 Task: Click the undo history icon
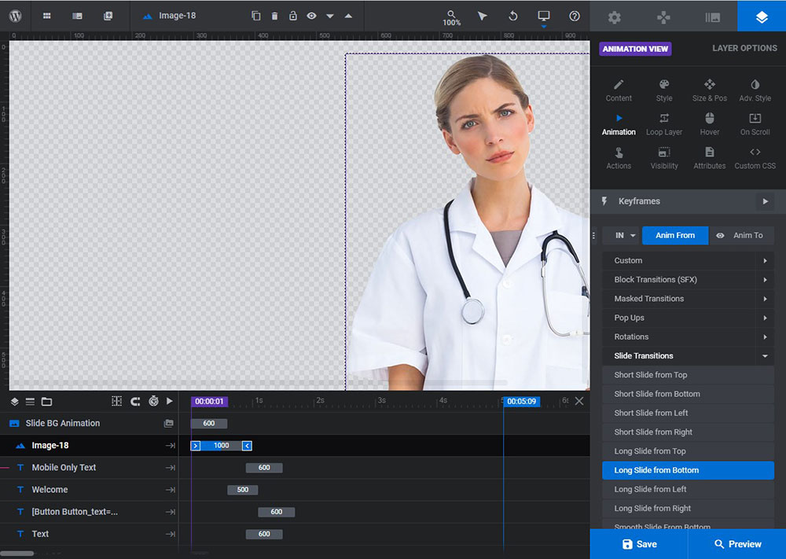(x=512, y=16)
